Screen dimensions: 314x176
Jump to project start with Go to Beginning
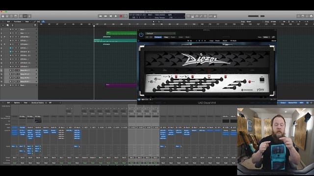coord(110,16)
